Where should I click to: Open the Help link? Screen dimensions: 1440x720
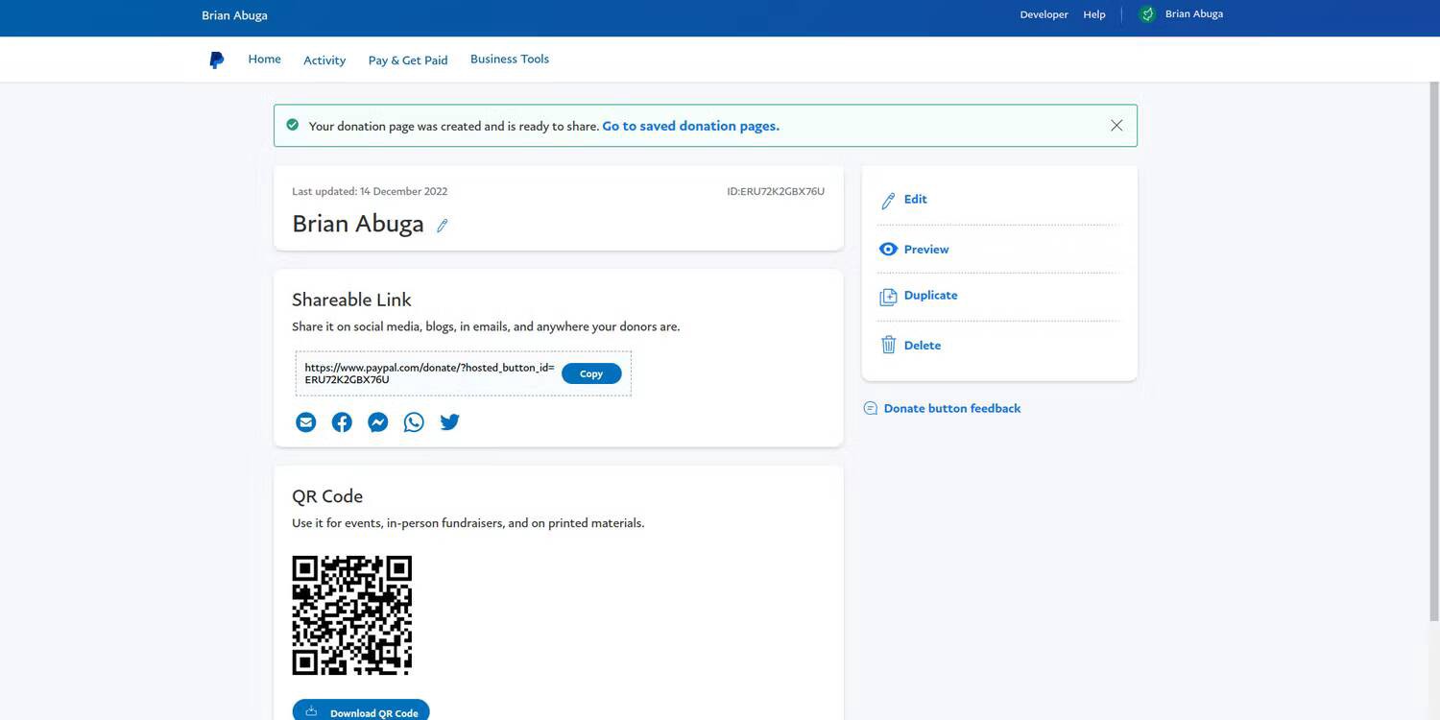tap(1094, 14)
